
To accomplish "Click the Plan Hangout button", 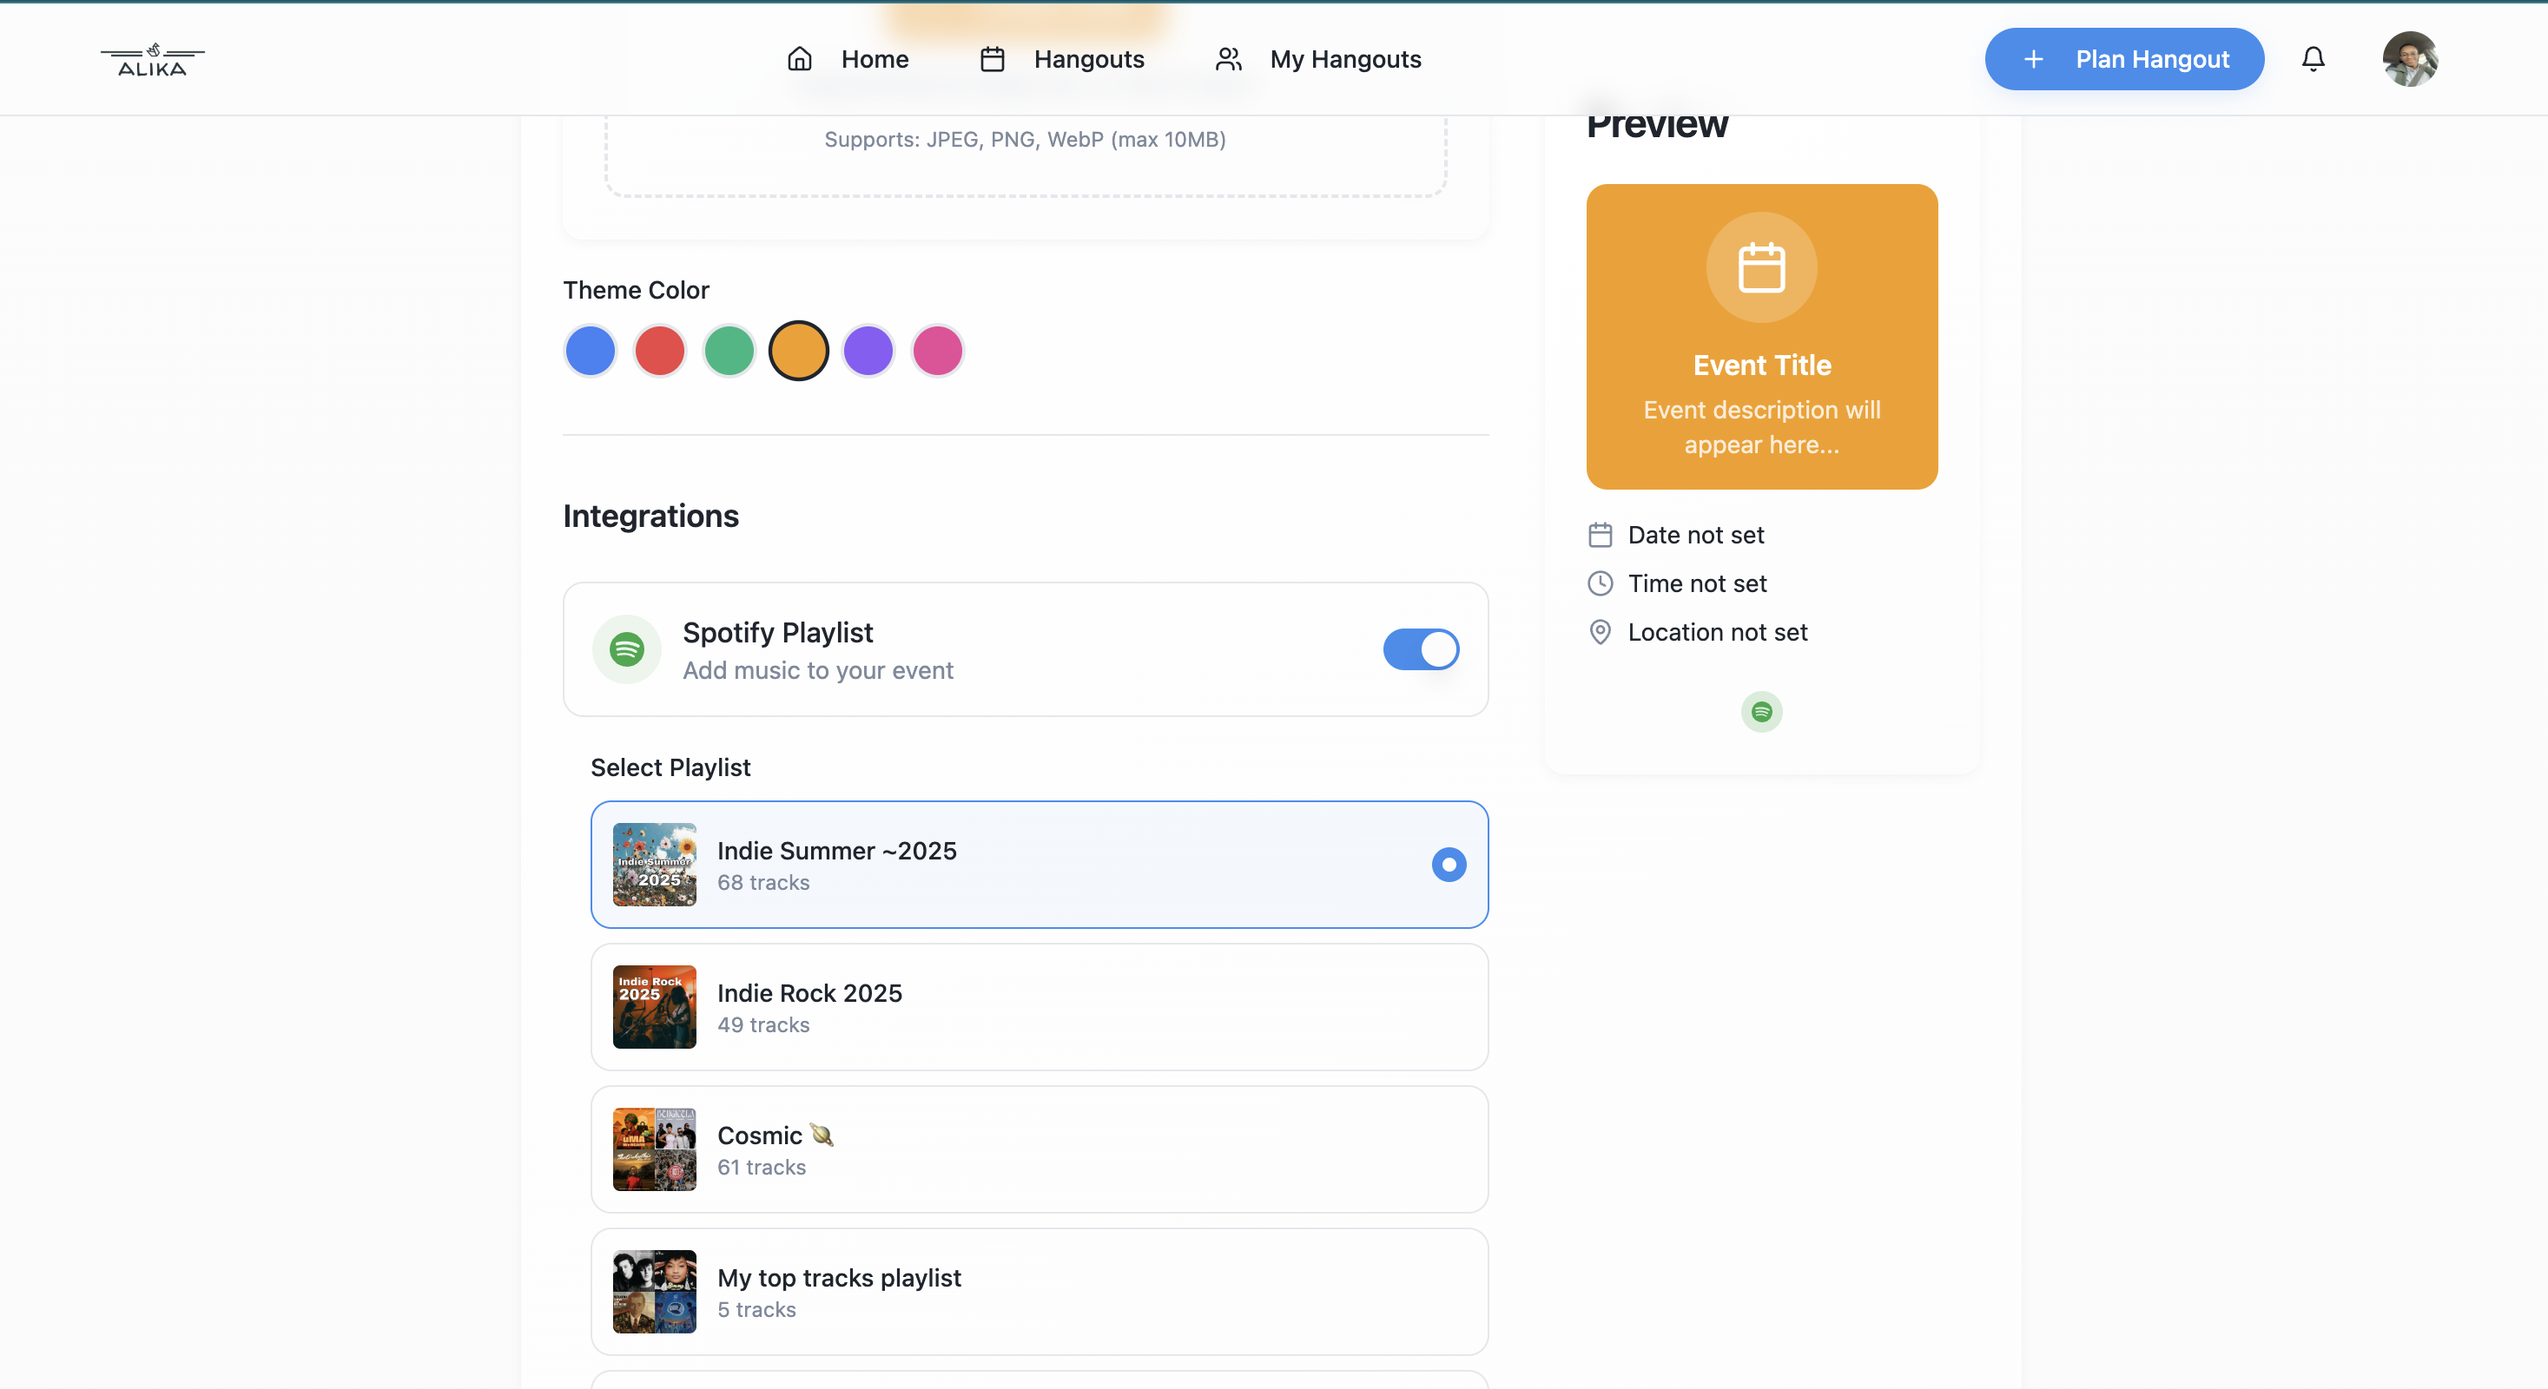I will point(2123,59).
